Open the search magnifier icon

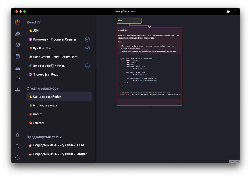[18, 146]
